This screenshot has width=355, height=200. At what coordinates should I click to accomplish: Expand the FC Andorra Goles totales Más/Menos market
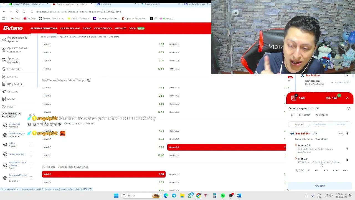tap(65, 167)
